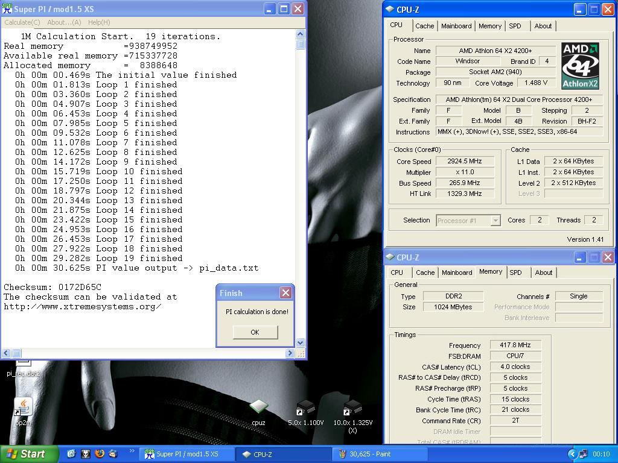618x463 pixels.
Task: Click the Version 1.41 label
Action: point(585,239)
